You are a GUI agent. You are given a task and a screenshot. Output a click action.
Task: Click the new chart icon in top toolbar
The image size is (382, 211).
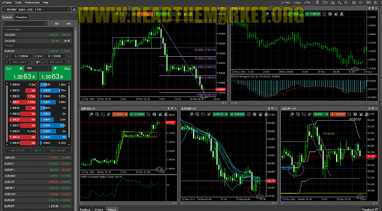317,3
